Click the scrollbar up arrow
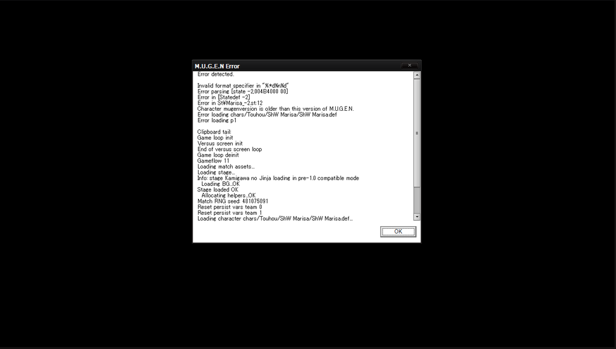This screenshot has height=349, width=616. [417, 75]
